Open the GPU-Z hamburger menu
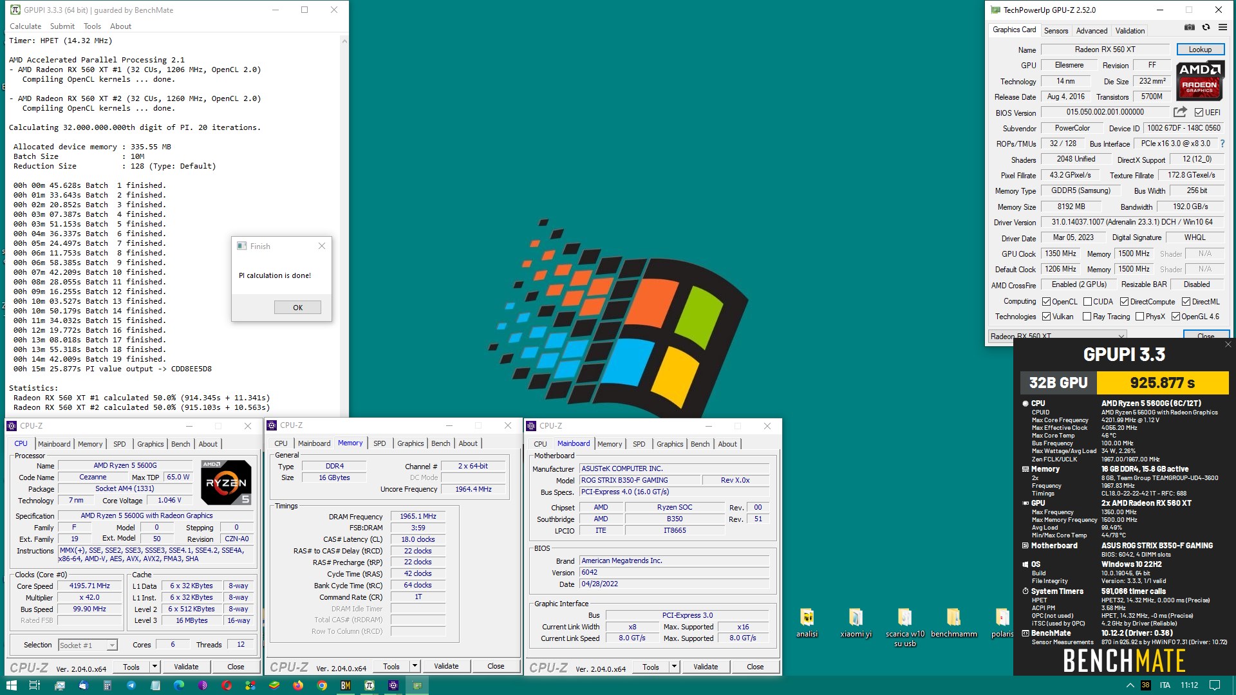1236x695 pixels. coord(1222,28)
